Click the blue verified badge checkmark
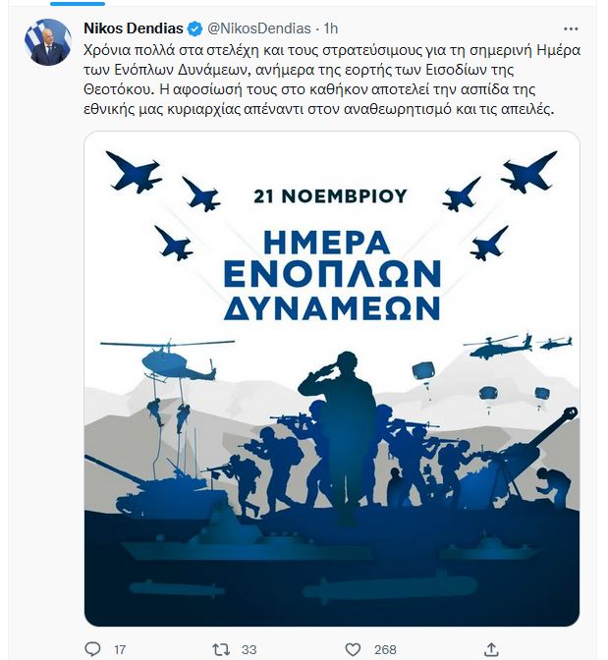This screenshot has height=660, width=608. tap(194, 28)
